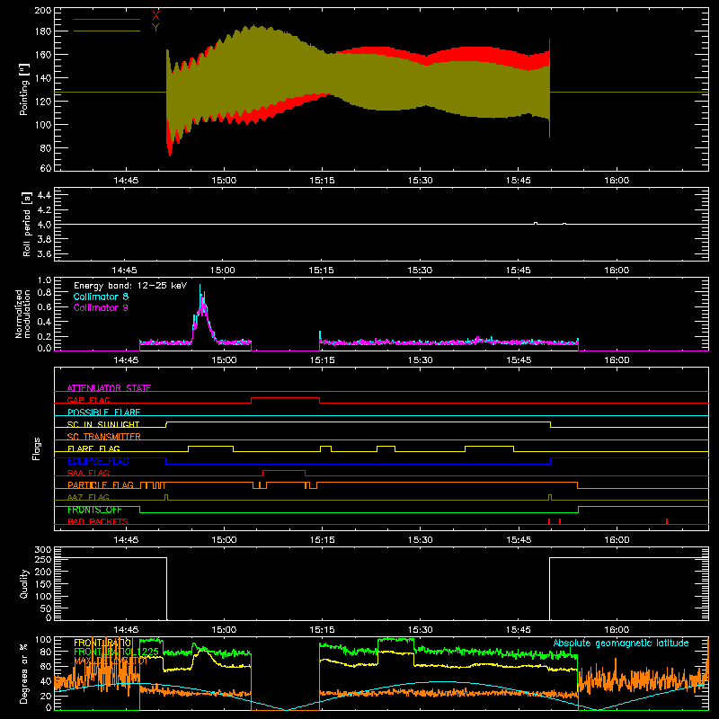Image resolution: width=719 pixels, height=719 pixels.
Task: Click the 15:30 time label below Flags plot
Action: (x=421, y=540)
